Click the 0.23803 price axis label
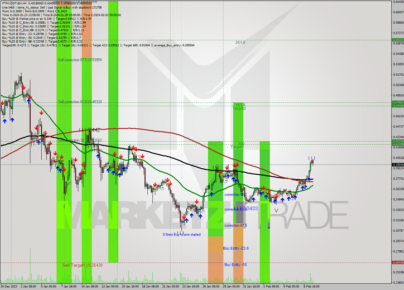Image resolution: width=404 pixels, height=290 pixels. [x=398, y=282]
